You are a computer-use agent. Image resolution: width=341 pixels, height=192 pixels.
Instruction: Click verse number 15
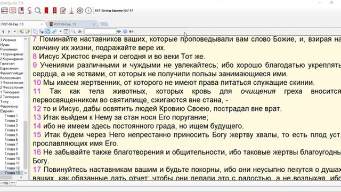click(x=37, y=135)
